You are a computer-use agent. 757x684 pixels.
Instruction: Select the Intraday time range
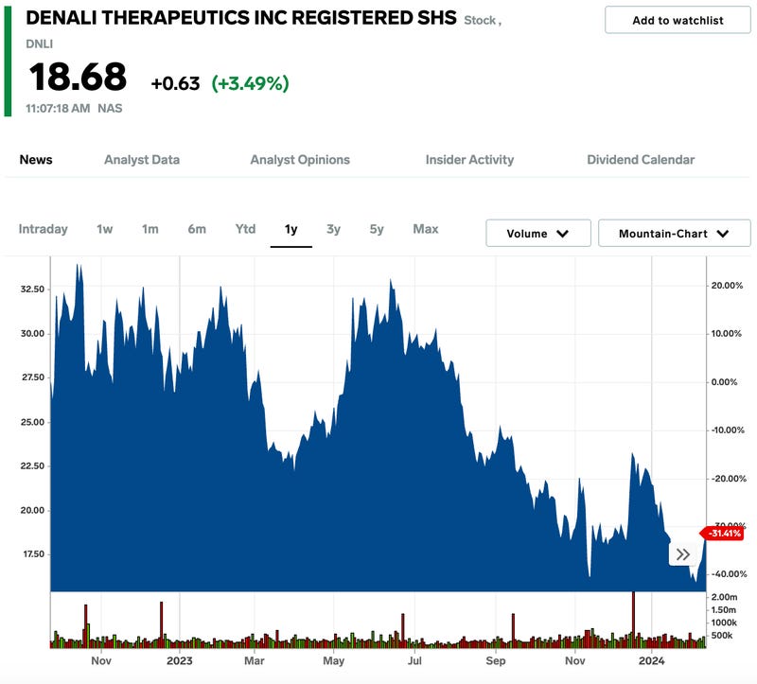[x=44, y=229]
